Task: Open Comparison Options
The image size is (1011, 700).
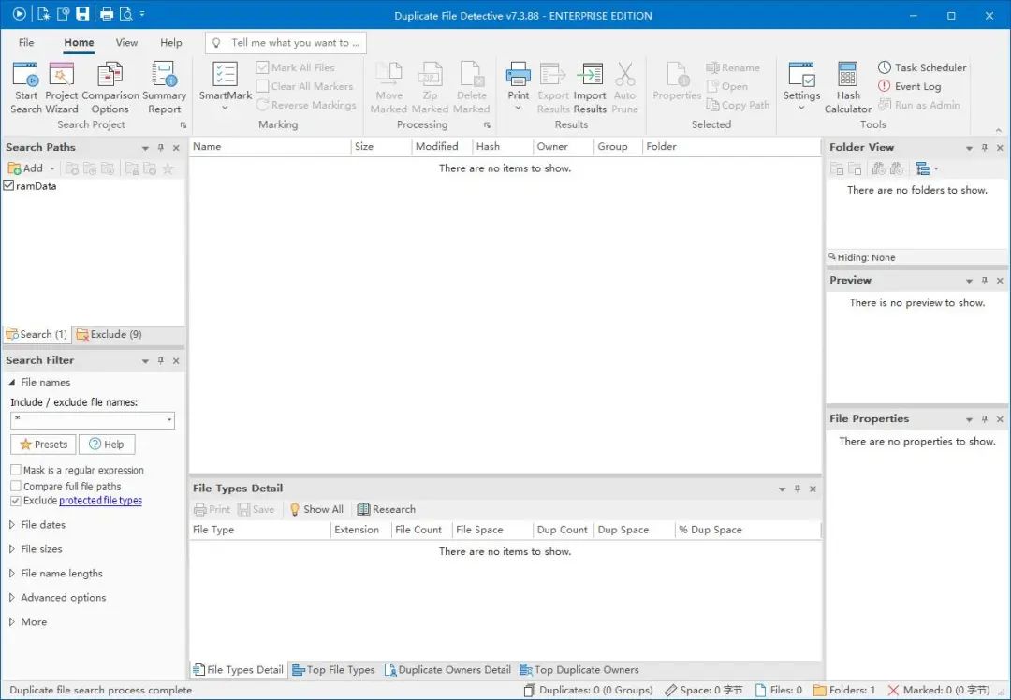Action: point(110,88)
